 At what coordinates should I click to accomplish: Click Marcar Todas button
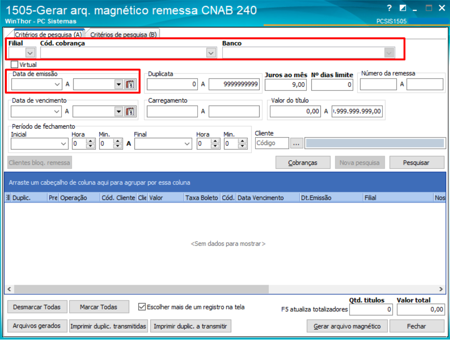[x=99, y=307]
